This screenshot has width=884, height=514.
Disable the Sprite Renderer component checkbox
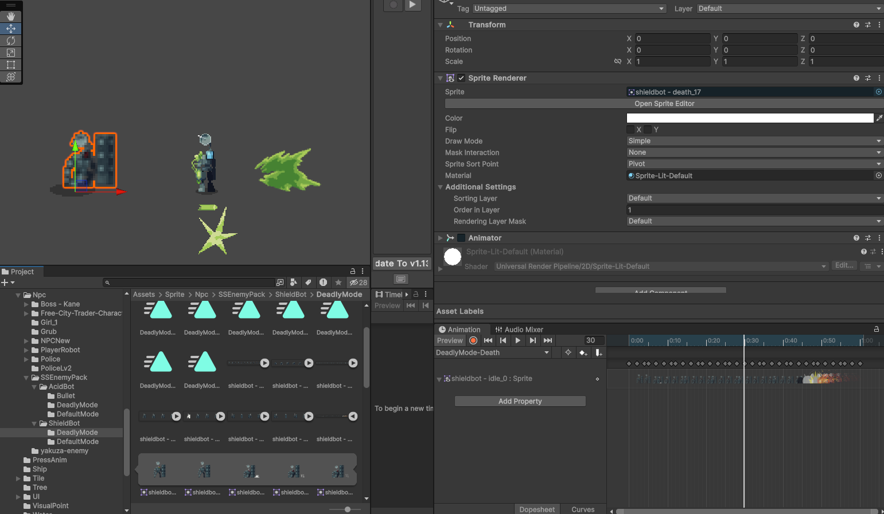[x=461, y=78]
